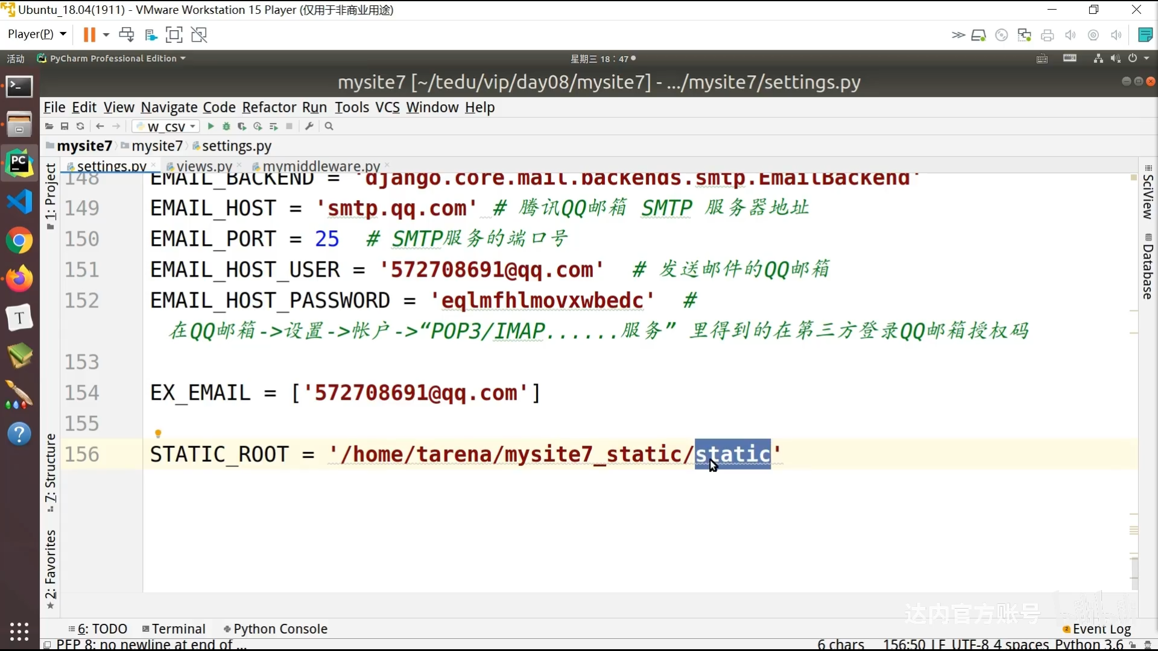Click the green Run button
Image resolution: width=1158 pixels, height=651 pixels.
click(210, 127)
